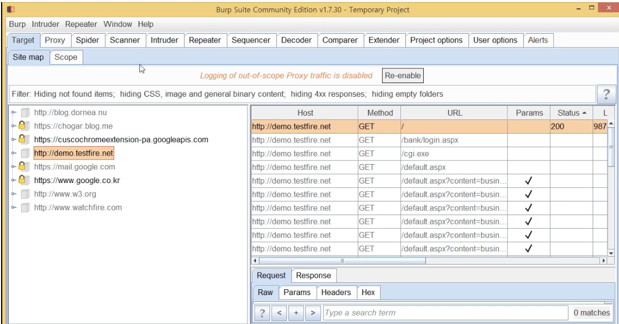Select the Params view tab in the Request panel
The width and height of the screenshot is (619, 324).
pyautogui.click(x=297, y=292)
